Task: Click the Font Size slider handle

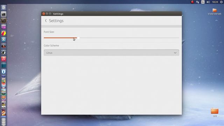Action: pyautogui.click(x=78, y=38)
